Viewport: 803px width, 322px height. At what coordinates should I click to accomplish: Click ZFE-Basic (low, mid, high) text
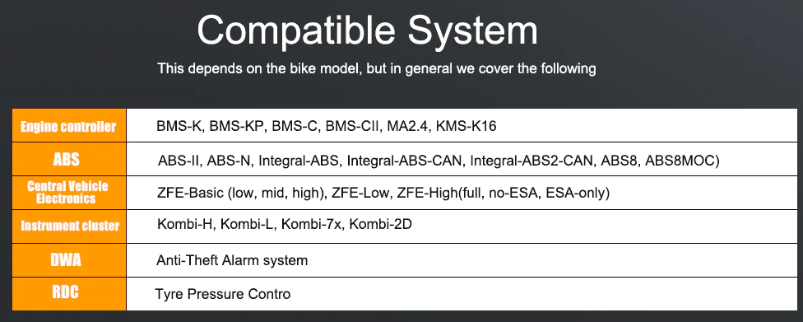tap(242, 194)
